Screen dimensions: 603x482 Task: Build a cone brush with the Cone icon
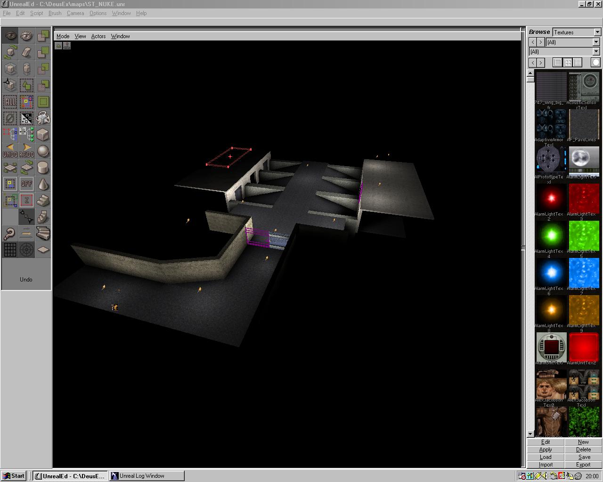[x=43, y=184]
